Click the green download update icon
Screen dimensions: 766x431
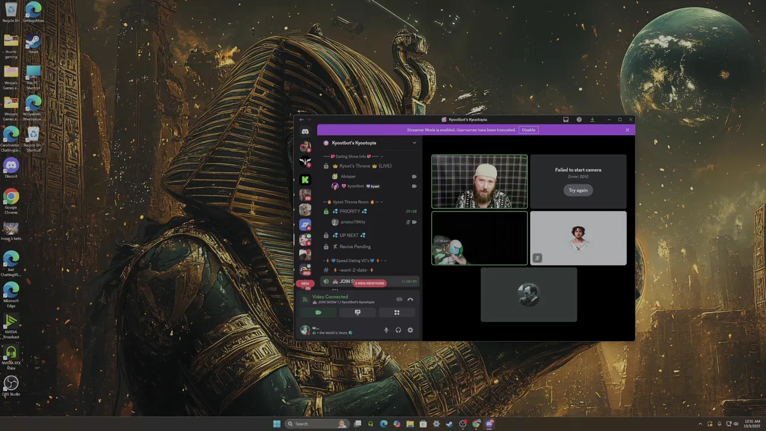click(x=592, y=120)
